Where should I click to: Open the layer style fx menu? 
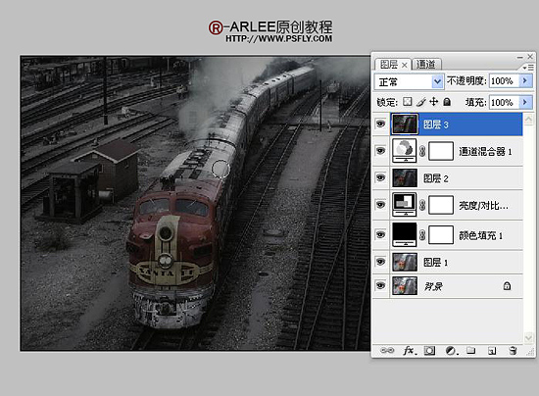pos(410,351)
